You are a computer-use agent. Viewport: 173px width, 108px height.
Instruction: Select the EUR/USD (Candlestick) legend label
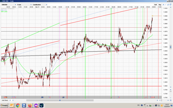click(8, 9)
